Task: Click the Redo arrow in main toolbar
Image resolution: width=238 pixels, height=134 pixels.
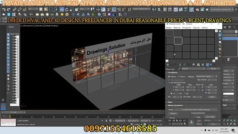Action: [x=9, y=10]
